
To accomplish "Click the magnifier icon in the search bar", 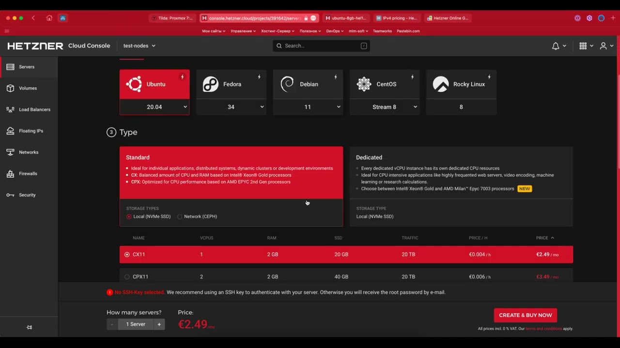I will [x=279, y=46].
